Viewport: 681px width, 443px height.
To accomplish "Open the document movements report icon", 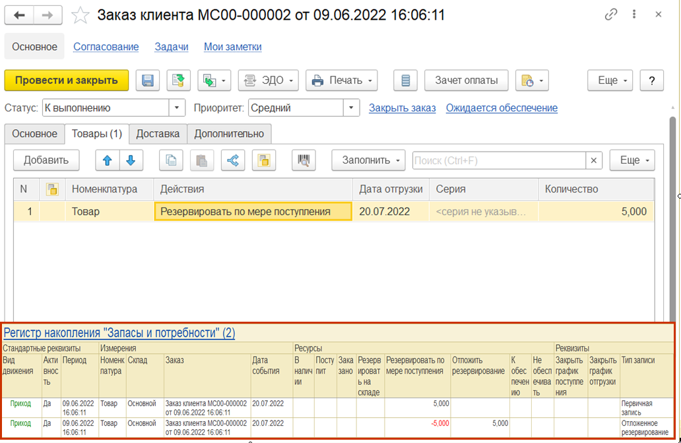I will (x=405, y=80).
